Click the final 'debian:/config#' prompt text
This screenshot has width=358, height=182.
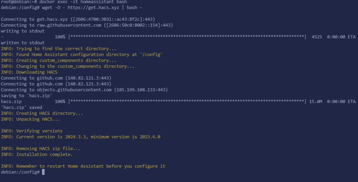[x=20, y=172]
